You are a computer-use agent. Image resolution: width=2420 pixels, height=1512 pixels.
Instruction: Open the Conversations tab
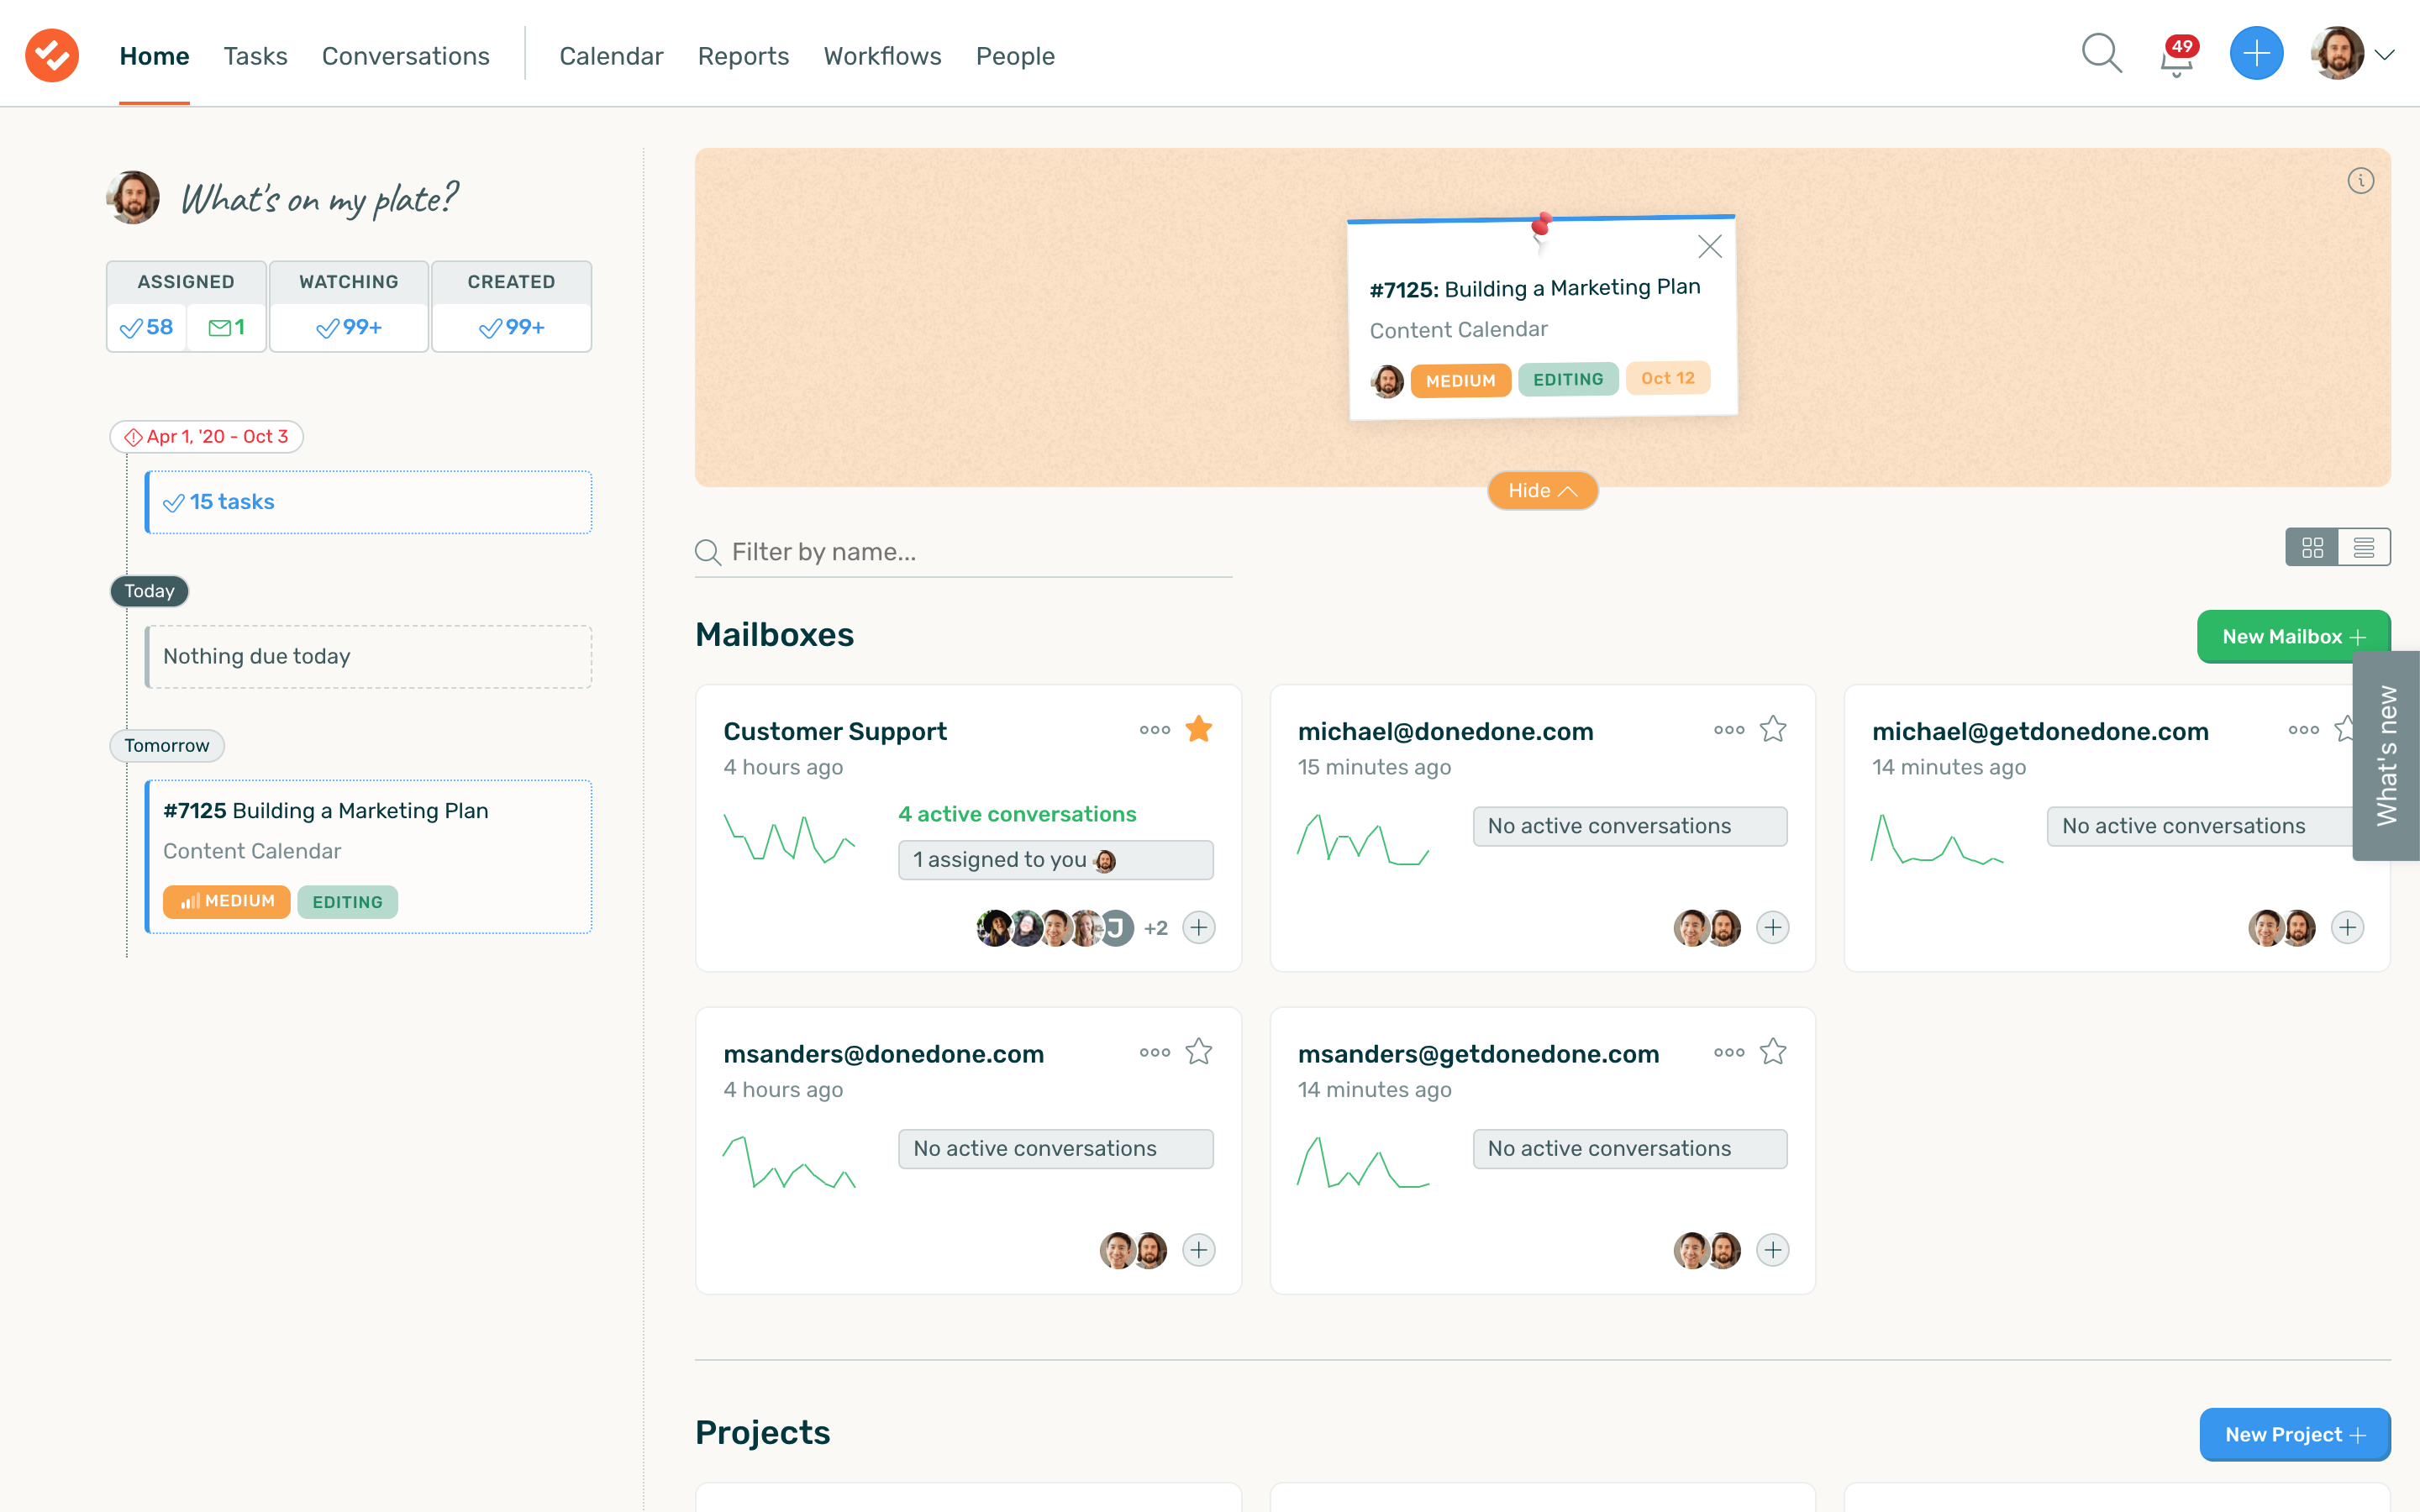coord(405,56)
